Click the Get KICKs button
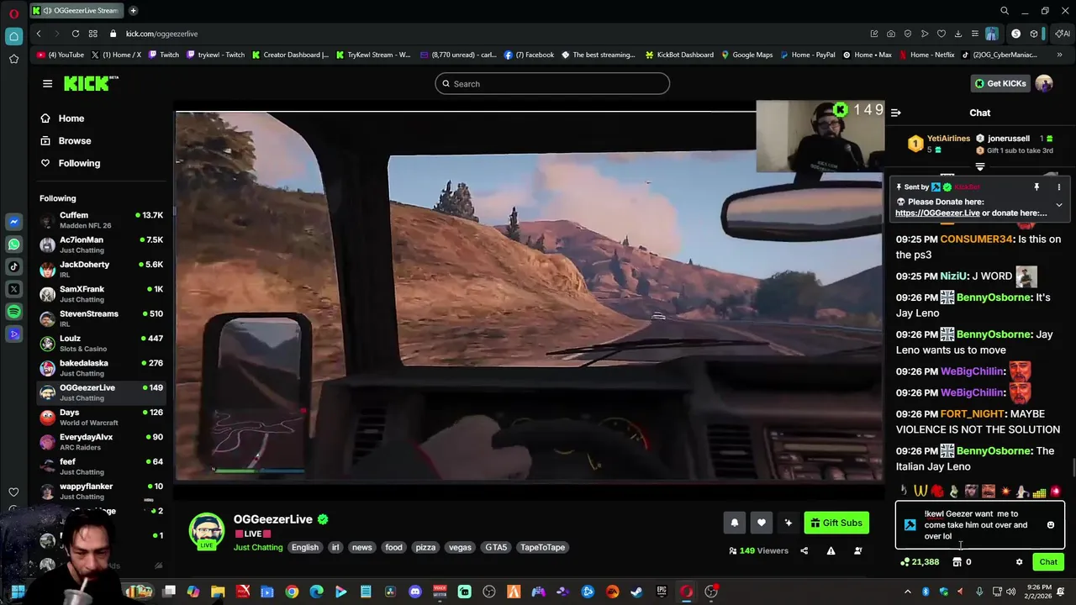The width and height of the screenshot is (1076, 605). point(1000,83)
